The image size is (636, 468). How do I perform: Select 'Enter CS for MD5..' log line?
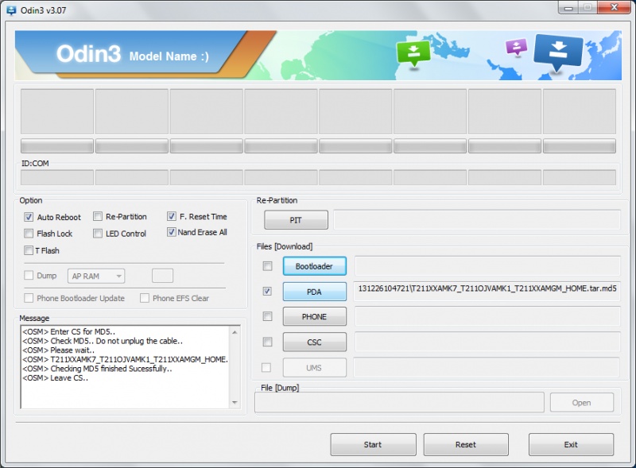[69, 332]
